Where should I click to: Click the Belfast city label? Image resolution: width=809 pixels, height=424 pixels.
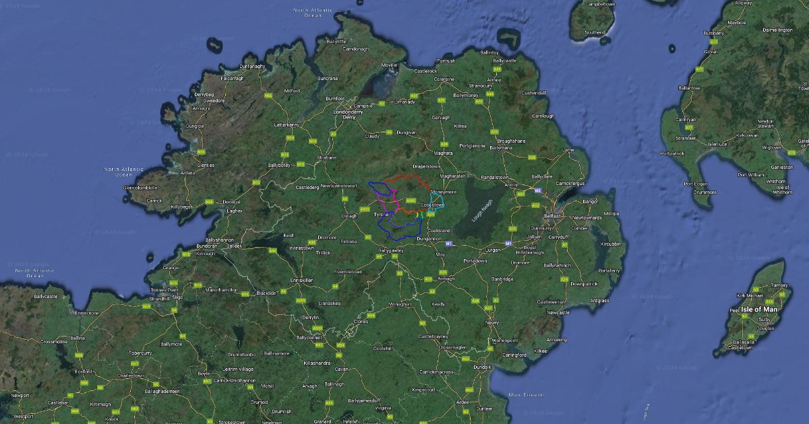[551, 216]
